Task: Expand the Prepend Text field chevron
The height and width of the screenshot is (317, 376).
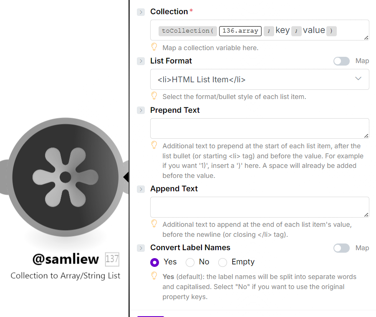Action: pyautogui.click(x=141, y=111)
